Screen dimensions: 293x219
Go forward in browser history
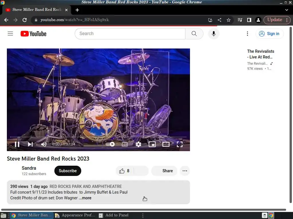tap(15, 20)
